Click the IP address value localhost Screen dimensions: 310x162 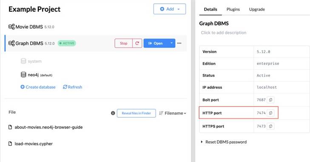(267, 87)
